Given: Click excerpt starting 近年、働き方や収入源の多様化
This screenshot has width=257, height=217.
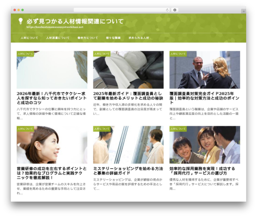Looking at the screenshot, I should 127,109.
